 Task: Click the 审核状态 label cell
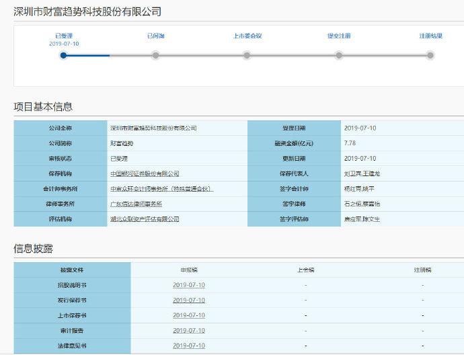click(x=61, y=159)
